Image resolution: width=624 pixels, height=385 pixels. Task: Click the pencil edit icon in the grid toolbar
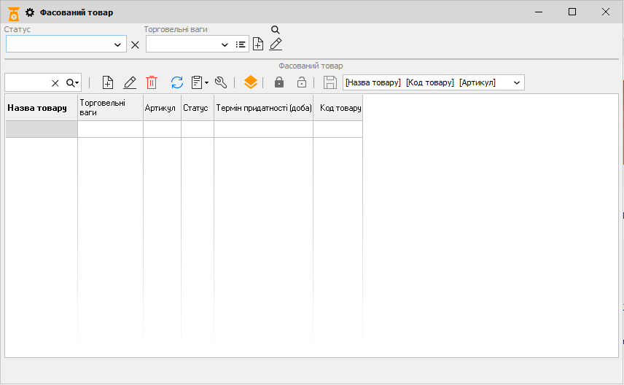(x=130, y=82)
